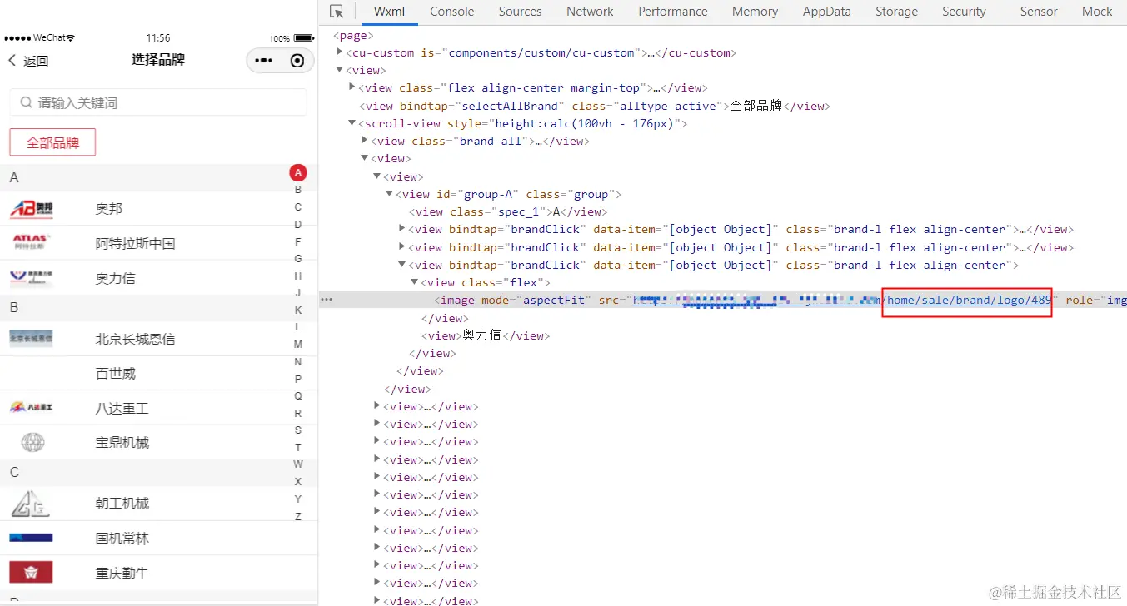Select the <page> root node
This screenshot has height=606, width=1127.
353,35
